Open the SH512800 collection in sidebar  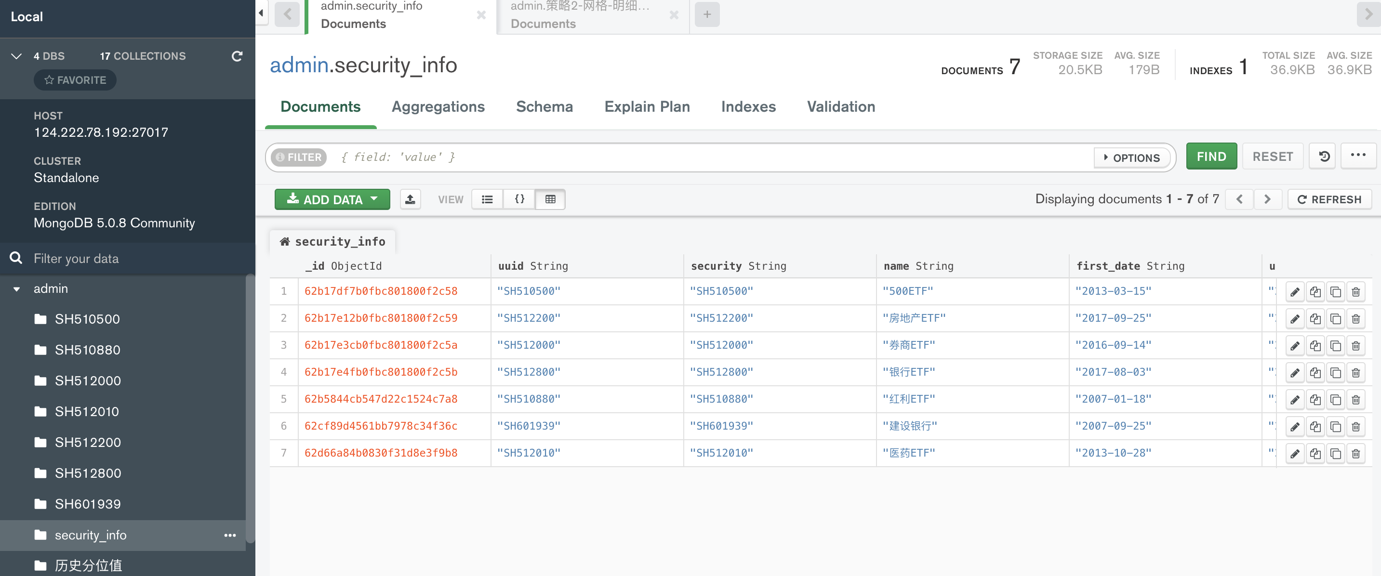pyautogui.click(x=88, y=473)
